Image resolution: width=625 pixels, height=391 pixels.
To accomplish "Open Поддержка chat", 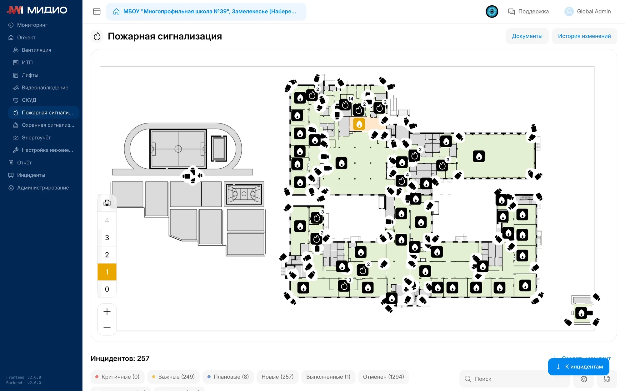I will coord(528,12).
